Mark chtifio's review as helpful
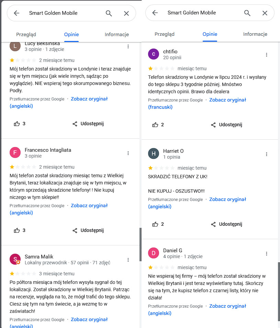280x328 pixels. click(155, 125)
